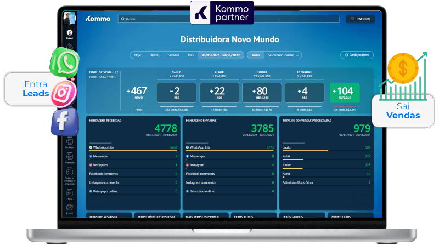The image size is (439, 251).
Task: Click the 3785 sent messages total
Action: (x=262, y=128)
